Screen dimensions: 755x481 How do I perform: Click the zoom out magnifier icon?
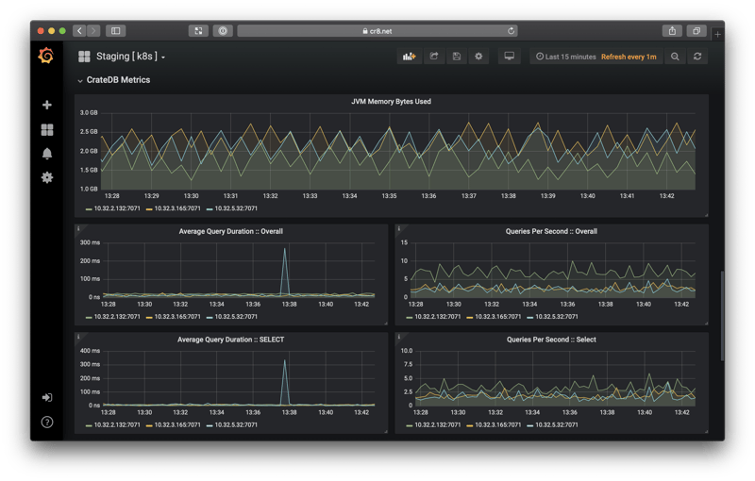tap(675, 57)
